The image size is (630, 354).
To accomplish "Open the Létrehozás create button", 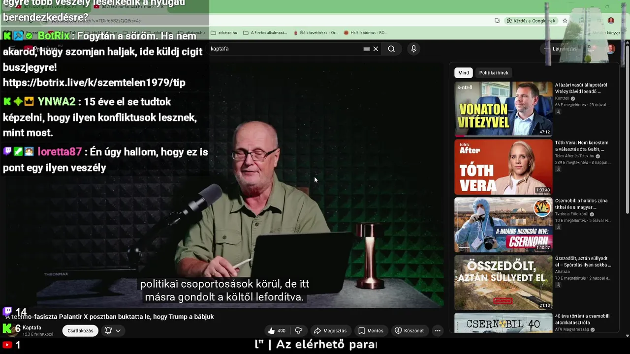I will point(560,49).
